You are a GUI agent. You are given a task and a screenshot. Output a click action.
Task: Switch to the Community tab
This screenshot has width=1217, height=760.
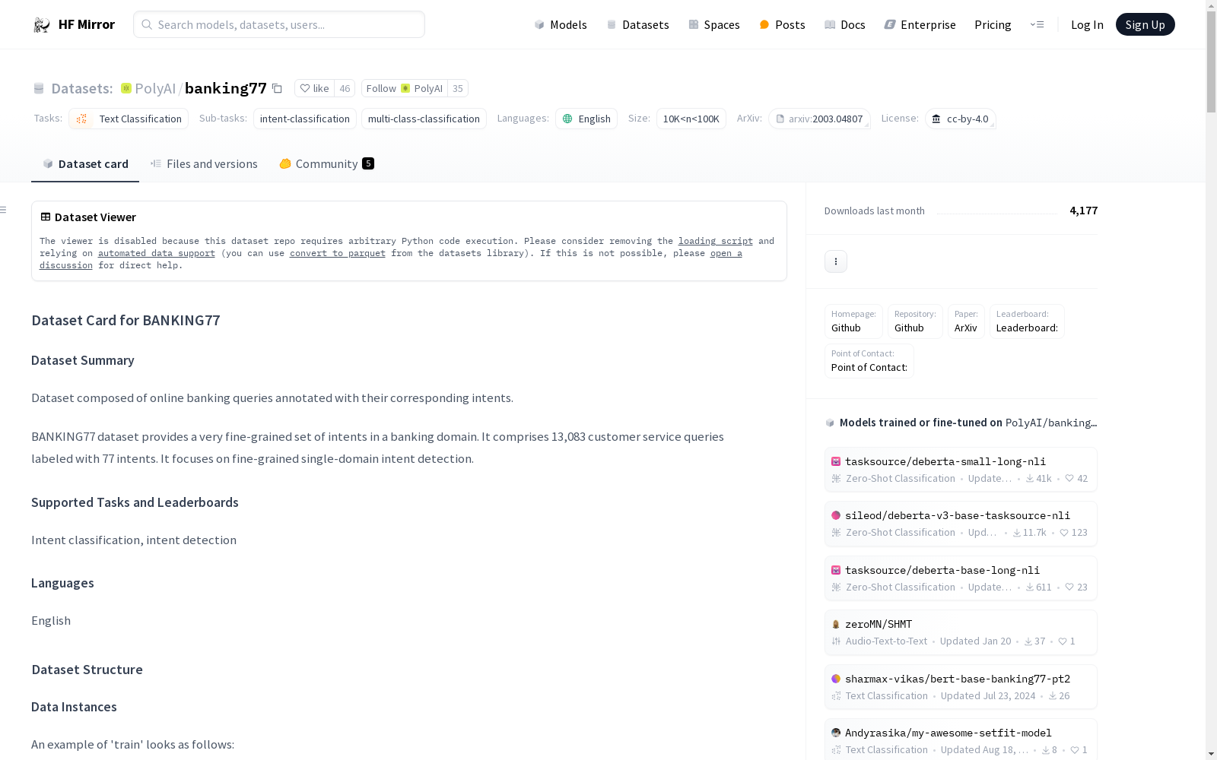(327, 164)
